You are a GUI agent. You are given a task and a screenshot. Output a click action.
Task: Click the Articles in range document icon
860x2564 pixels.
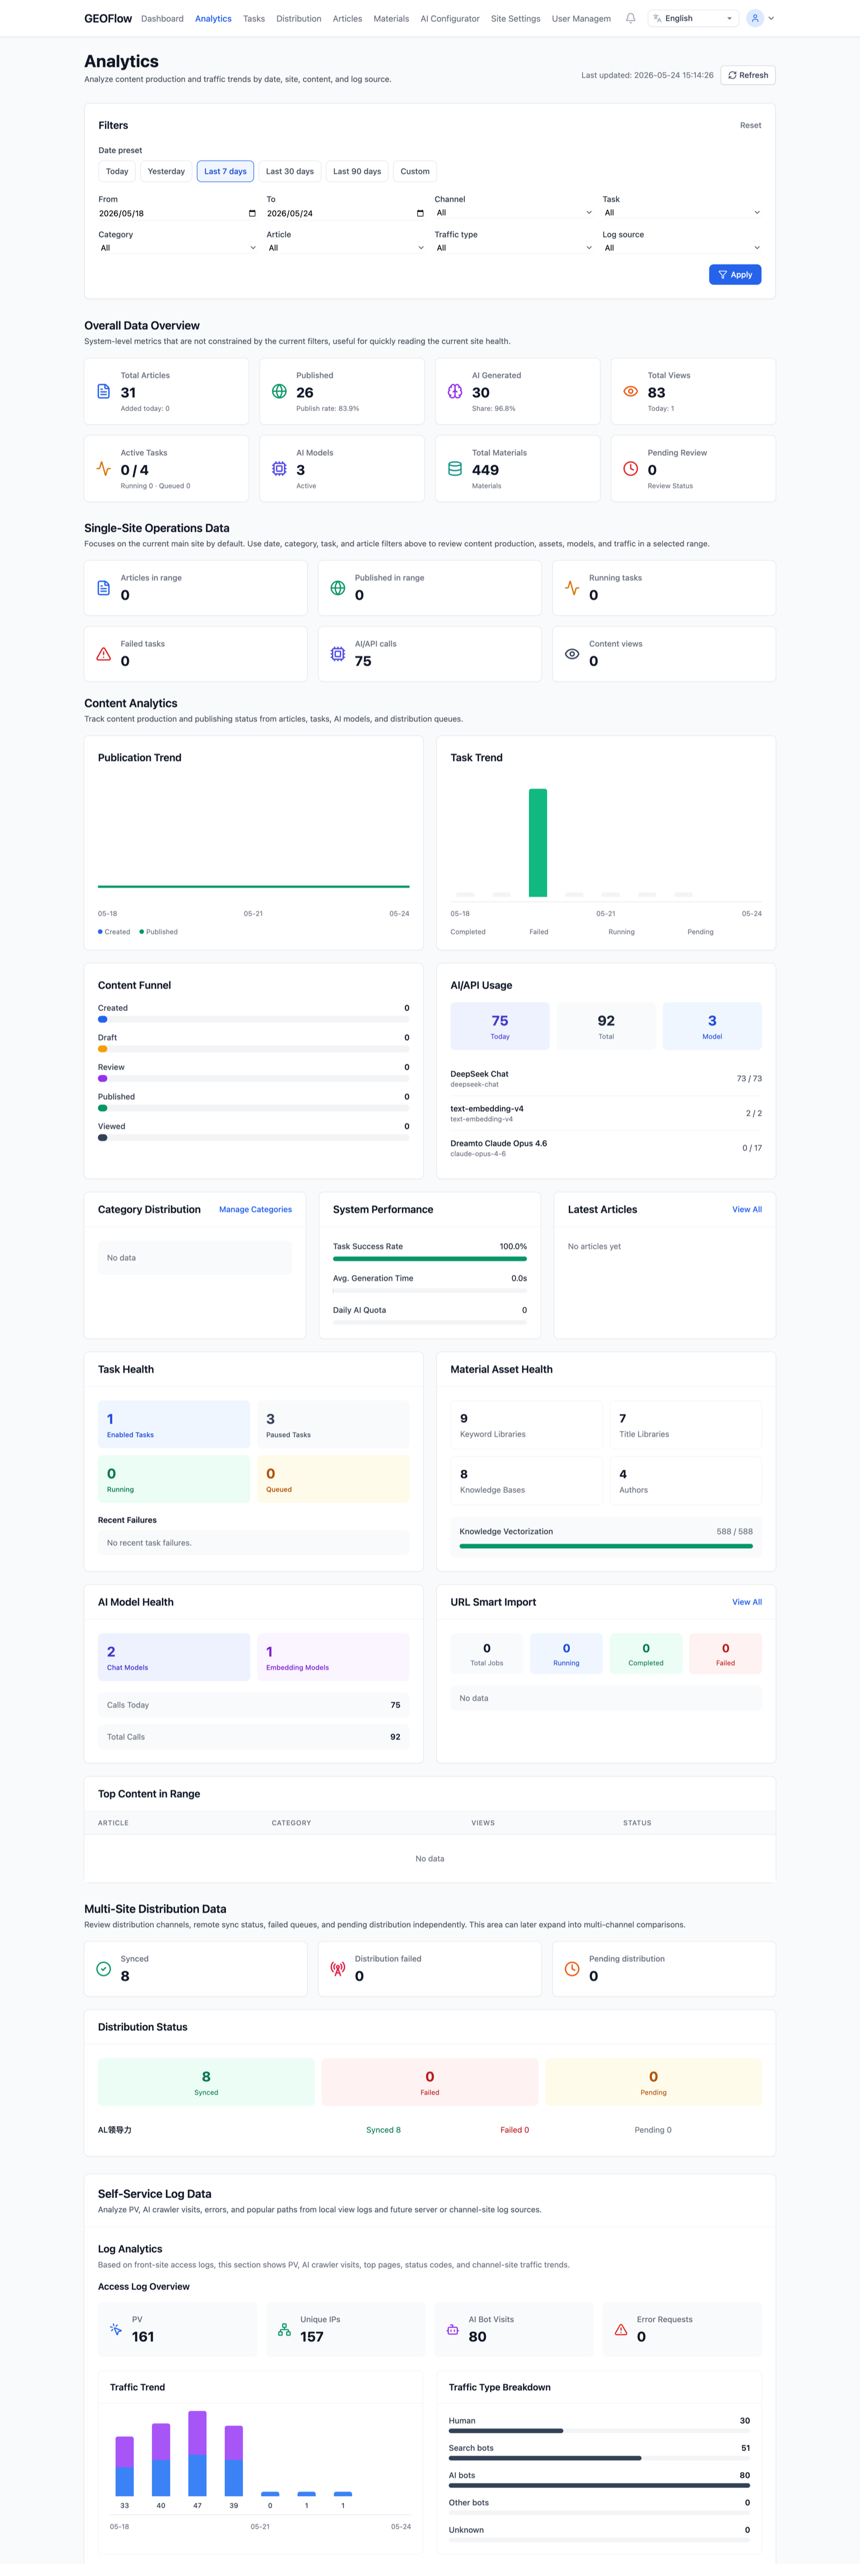pyautogui.click(x=104, y=587)
